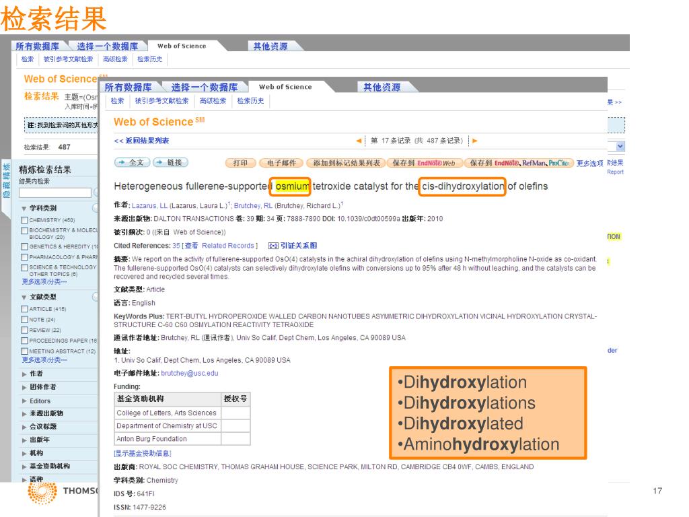Click the 查看 view cited references link
Screen dimensions: 689x517
(191, 246)
